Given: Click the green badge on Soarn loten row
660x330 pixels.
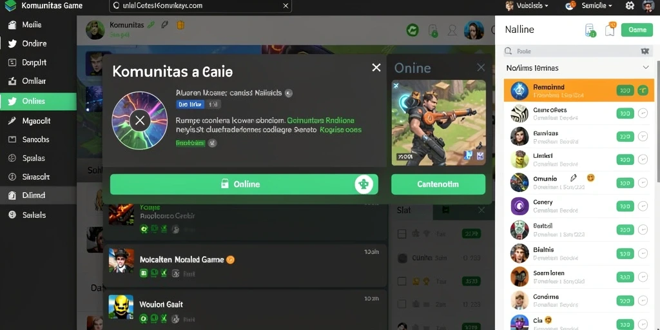Looking at the screenshot, I should pos(625,277).
